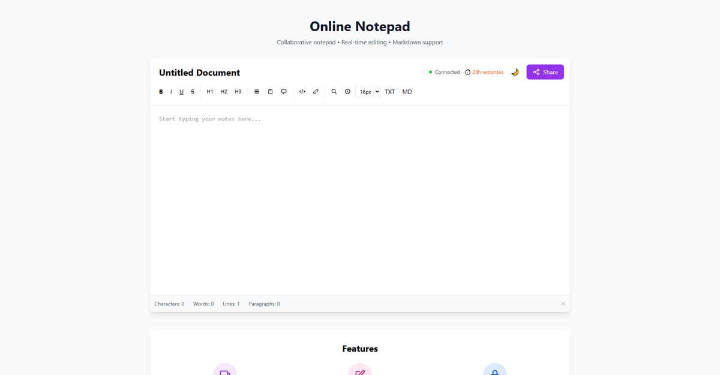Export the document as TXT
The image size is (720, 375).
click(390, 92)
